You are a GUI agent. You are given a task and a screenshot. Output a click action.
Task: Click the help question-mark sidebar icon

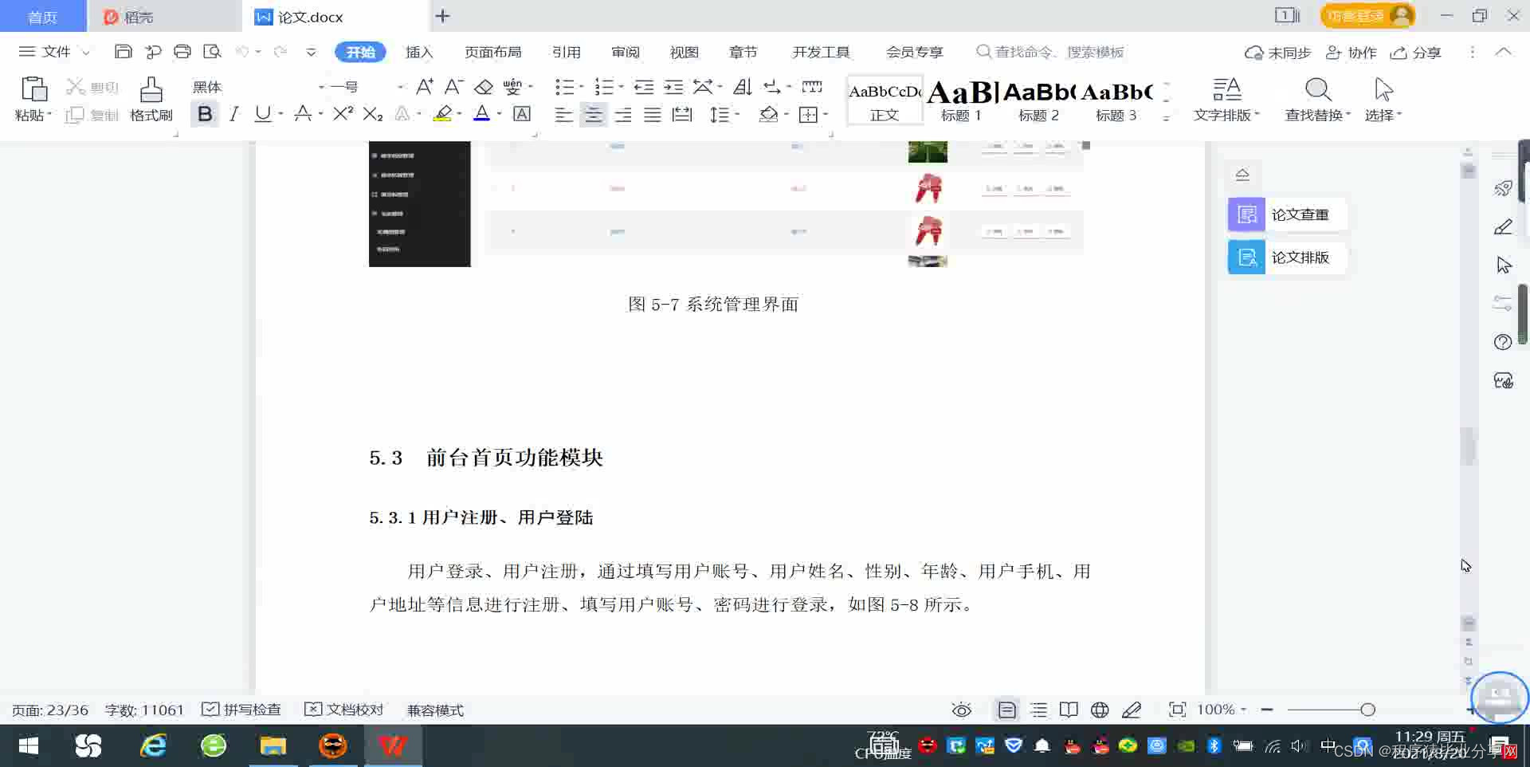point(1503,342)
